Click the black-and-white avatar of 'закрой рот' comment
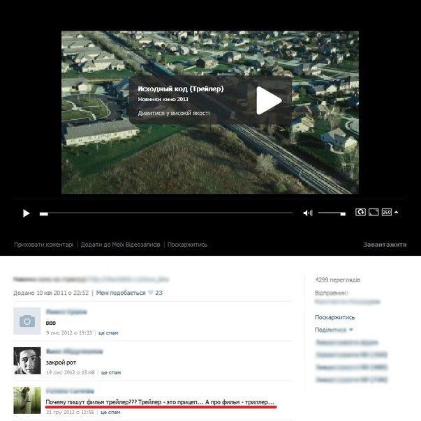The height and width of the screenshot is (421, 421). (x=27, y=360)
